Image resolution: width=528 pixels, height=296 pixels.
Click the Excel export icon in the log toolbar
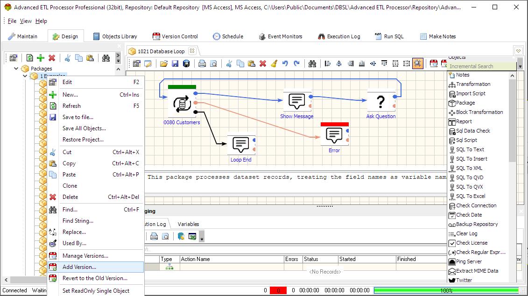tap(192, 236)
